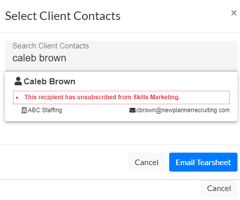
Task: Click the 'Skills Marketing' words in the warning
Action: click(157, 97)
